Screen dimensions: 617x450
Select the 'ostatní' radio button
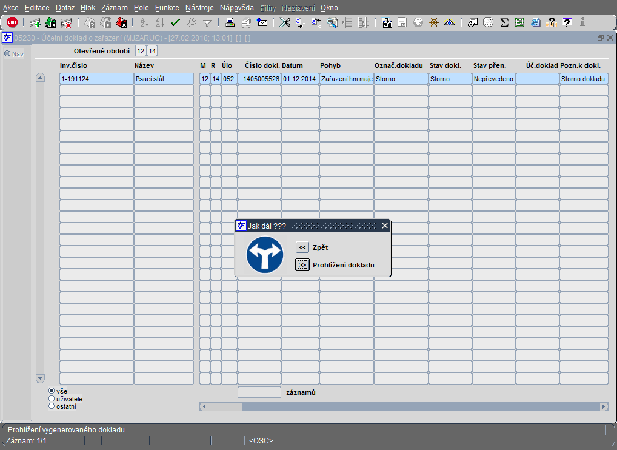point(52,406)
